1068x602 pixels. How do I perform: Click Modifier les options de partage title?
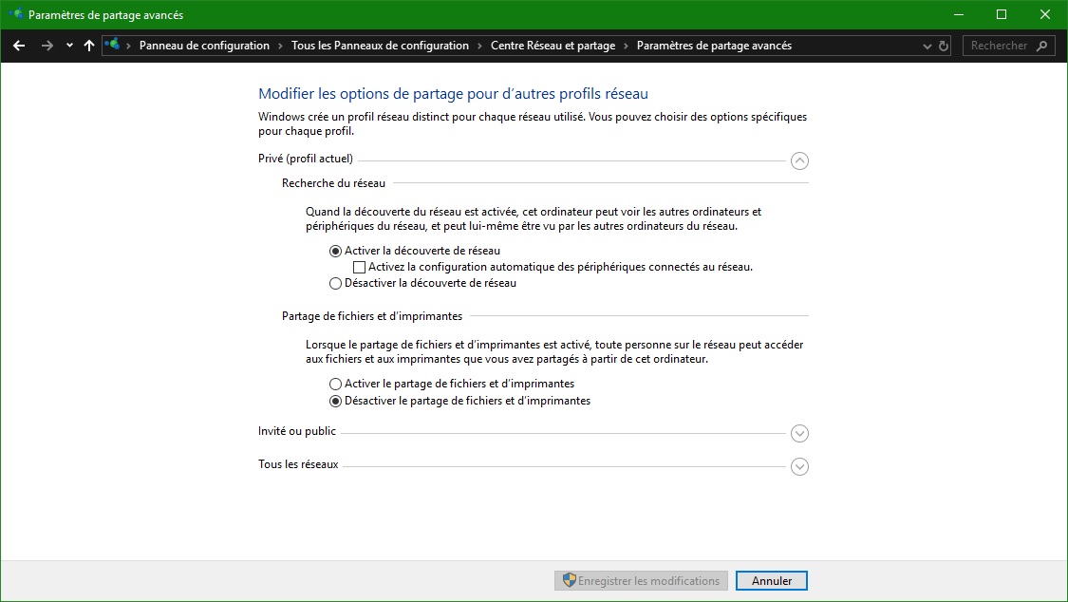(453, 94)
